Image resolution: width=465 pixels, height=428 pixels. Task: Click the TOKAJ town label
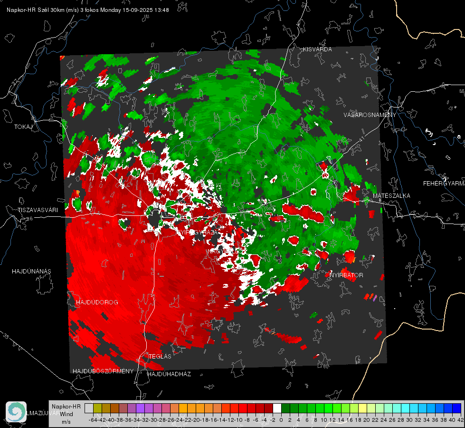23,127
